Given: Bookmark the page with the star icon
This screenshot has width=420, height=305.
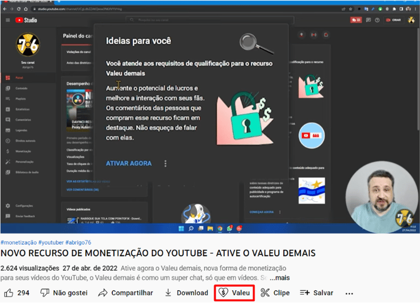Looking at the screenshot, I should [x=351, y=9].
